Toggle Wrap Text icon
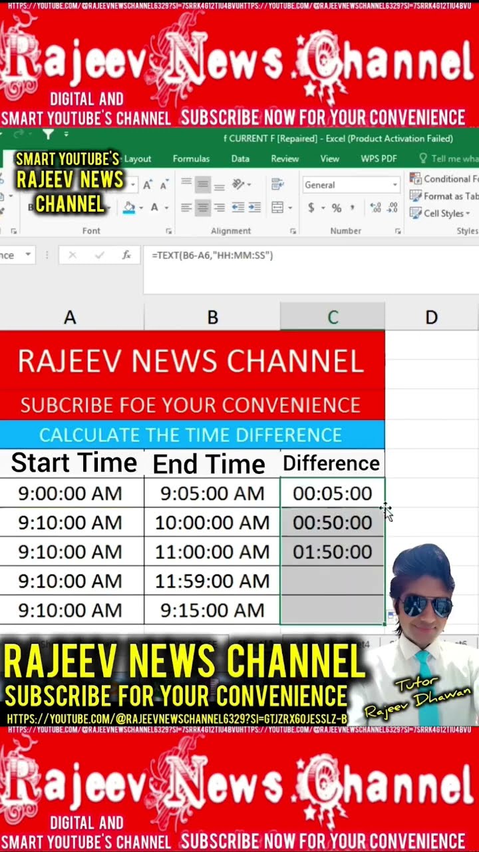Screen dimensions: 479x852 click(277, 184)
